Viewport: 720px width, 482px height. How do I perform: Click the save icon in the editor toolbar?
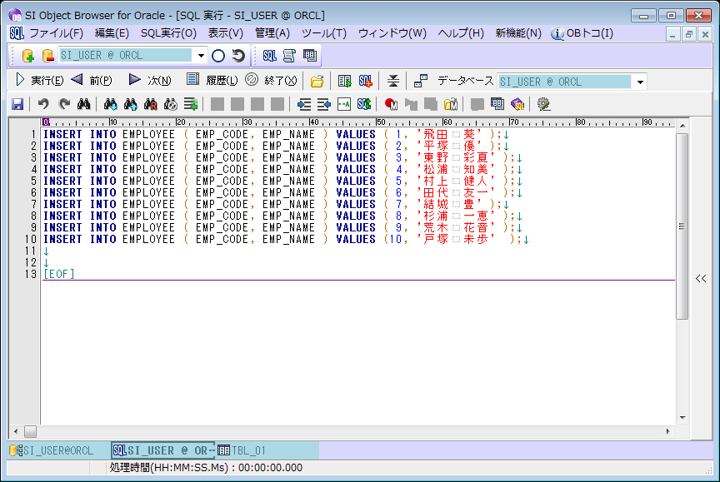tap(17, 104)
